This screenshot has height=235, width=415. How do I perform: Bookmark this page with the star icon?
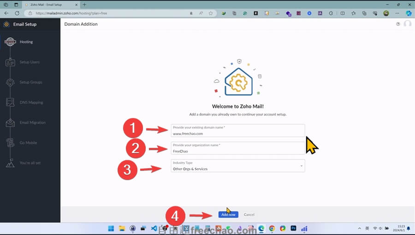(211, 13)
